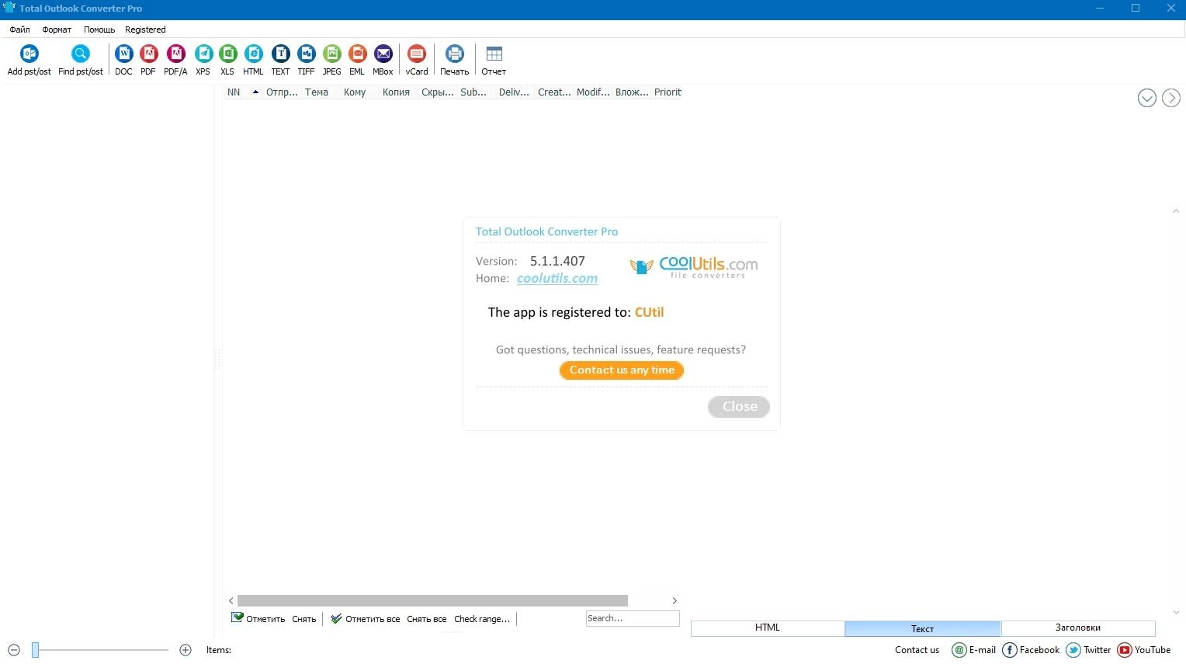1186x664 pixels.
Task: Click zoom out minus icon
Action: (14, 650)
